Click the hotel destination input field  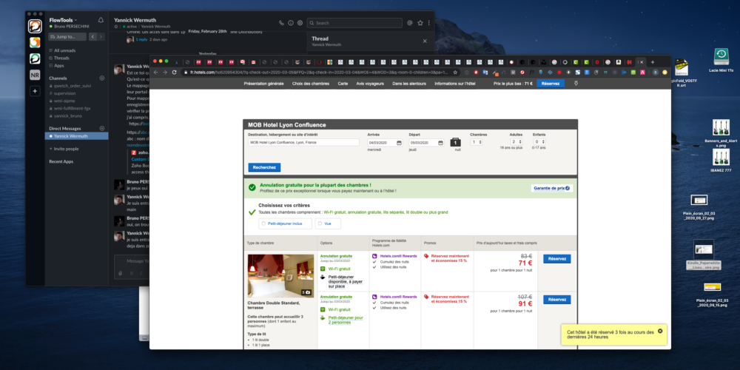pyautogui.click(x=303, y=142)
